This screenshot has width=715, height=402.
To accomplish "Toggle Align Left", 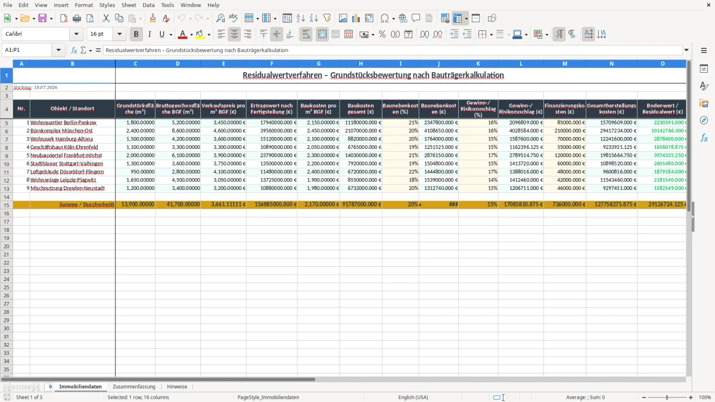I will 222,35.
